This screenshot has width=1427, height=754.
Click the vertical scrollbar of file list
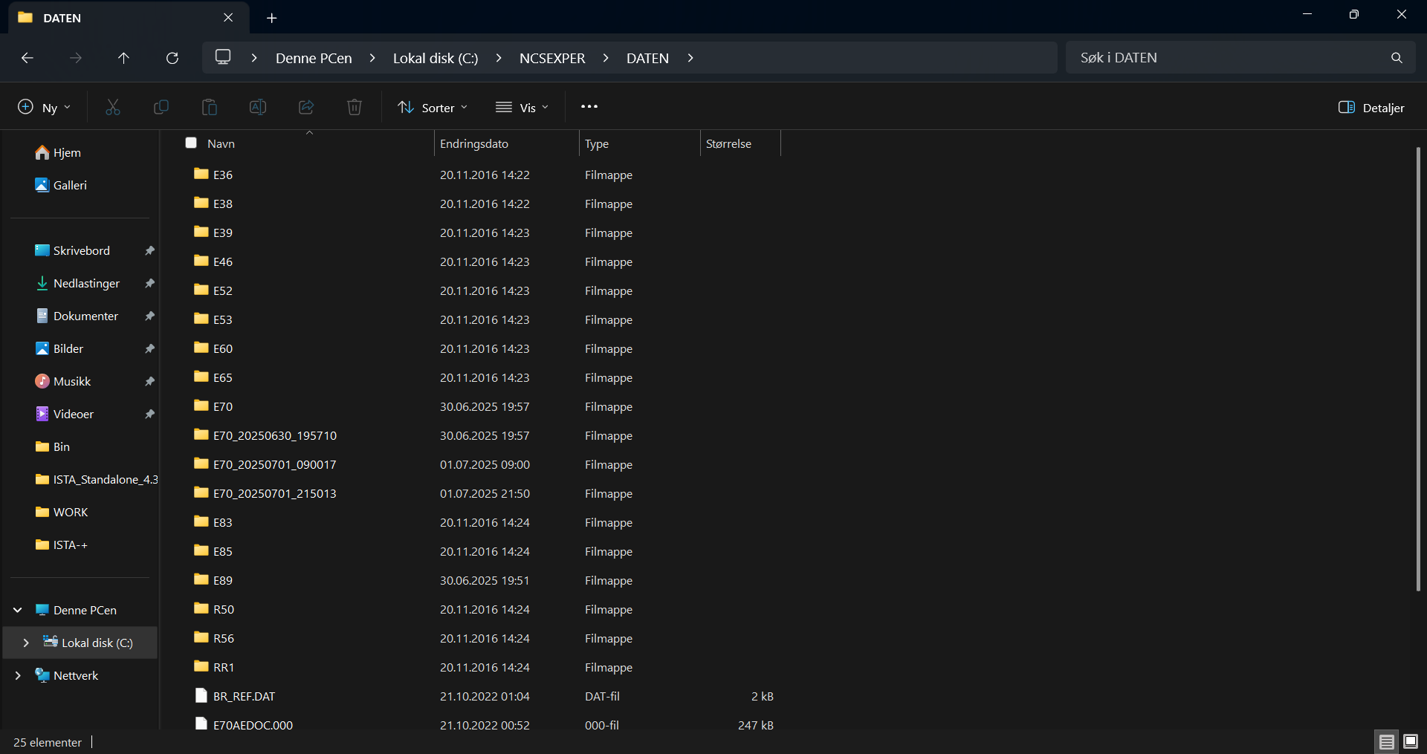pos(1418,369)
